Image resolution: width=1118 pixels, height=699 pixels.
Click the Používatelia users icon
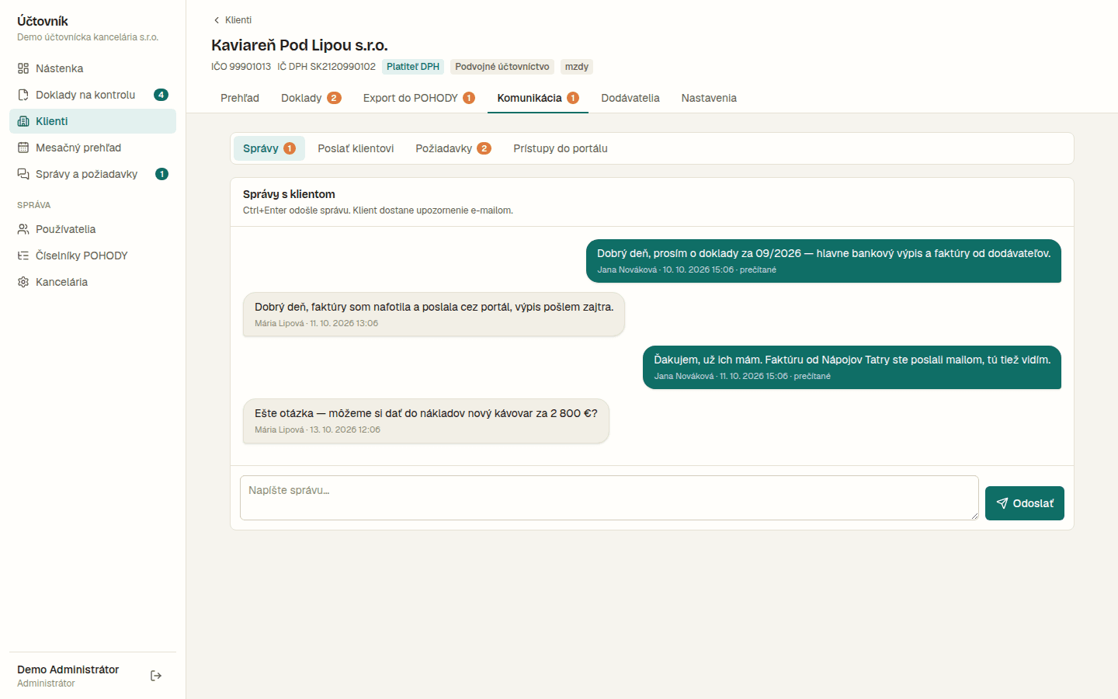pos(23,229)
